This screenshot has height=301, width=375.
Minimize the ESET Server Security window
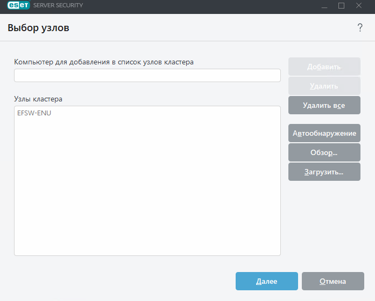(x=324, y=5)
